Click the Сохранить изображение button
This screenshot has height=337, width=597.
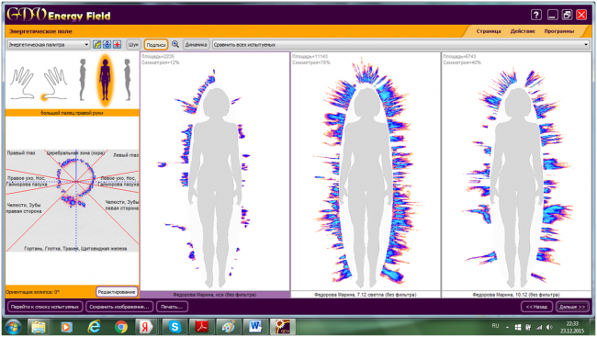point(119,307)
